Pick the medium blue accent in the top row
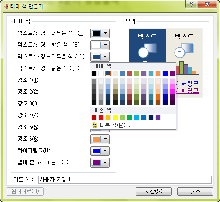Screen dimensions: 220x202 click(122, 73)
